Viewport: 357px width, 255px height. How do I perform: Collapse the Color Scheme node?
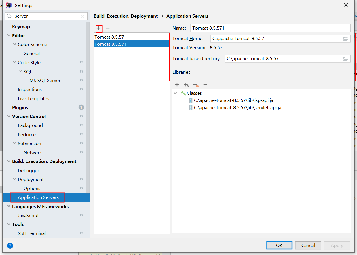pos(14,44)
